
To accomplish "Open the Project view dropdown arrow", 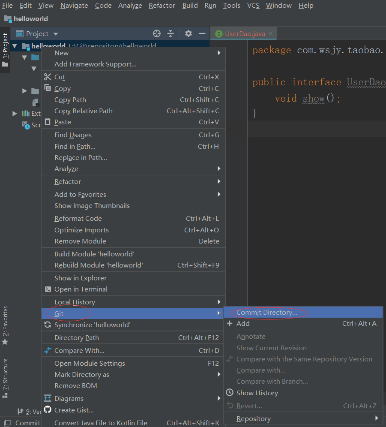I will click(x=56, y=34).
